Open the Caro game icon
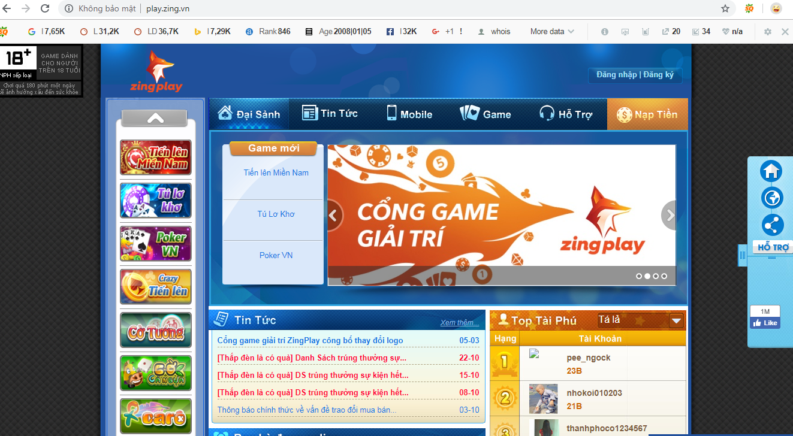 click(156, 416)
